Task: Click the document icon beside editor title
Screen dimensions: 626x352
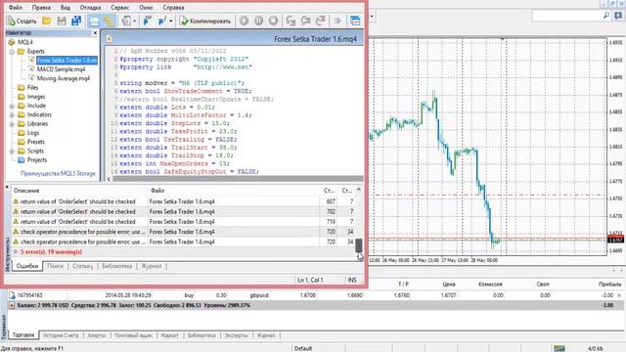Action: [x=109, y=39]
